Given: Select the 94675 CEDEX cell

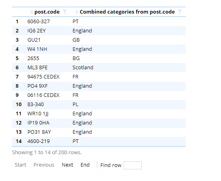Looking at the screenshot, I should [43, 77].
